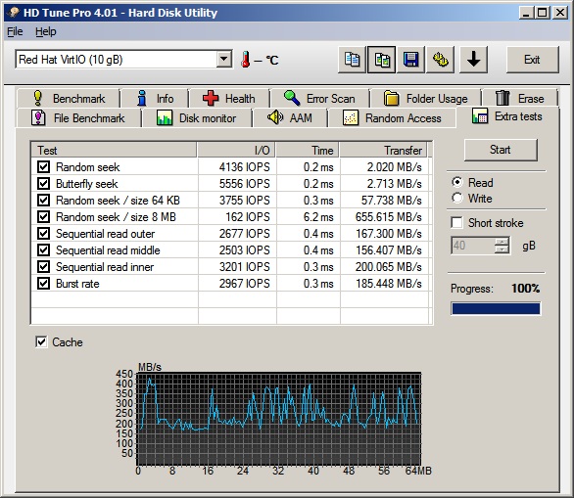
Task: Click the Health tab red cross icon
Action: 211,99
